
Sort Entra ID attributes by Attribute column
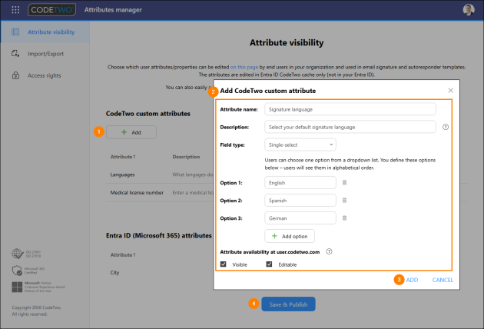tap(123, 255)
